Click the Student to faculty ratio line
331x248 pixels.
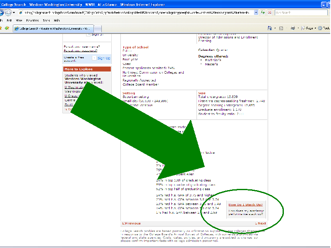pos(221,114)
